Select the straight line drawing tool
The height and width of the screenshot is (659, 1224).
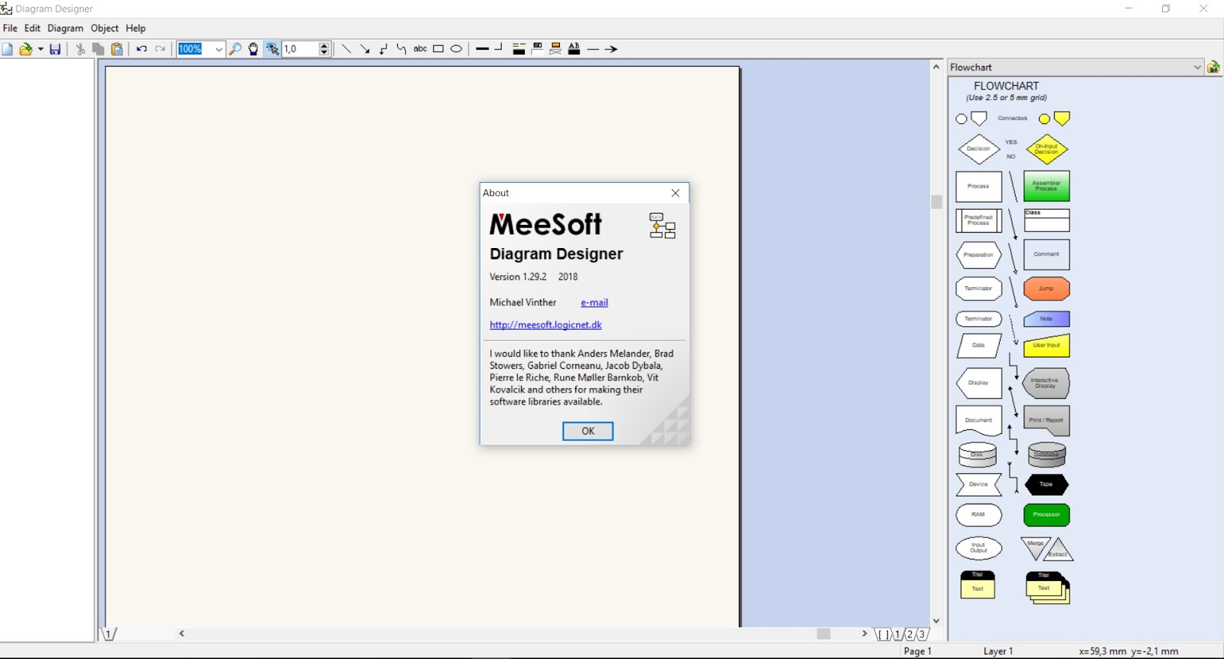point(347,49)
